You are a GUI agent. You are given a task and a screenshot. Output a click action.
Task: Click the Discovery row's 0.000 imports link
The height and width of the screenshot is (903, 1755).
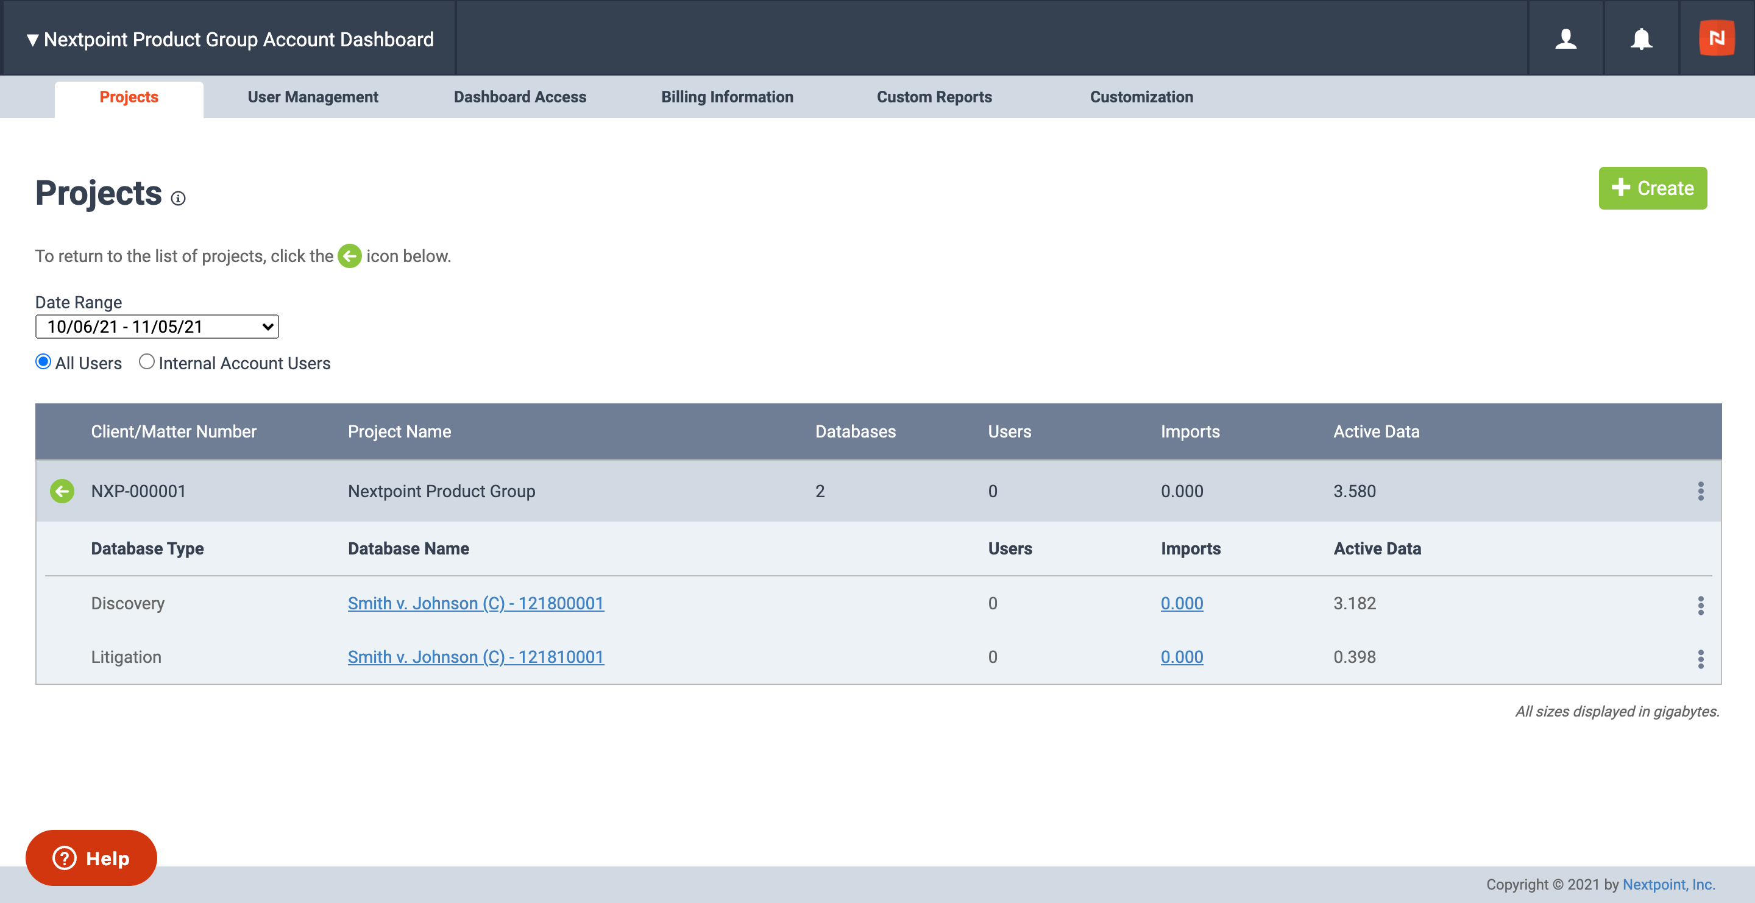pos(1182,603)
